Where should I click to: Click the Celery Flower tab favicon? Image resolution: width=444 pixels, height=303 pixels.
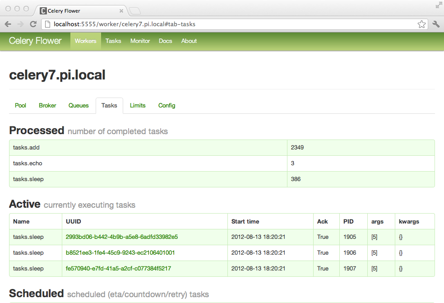click(43, 11)
